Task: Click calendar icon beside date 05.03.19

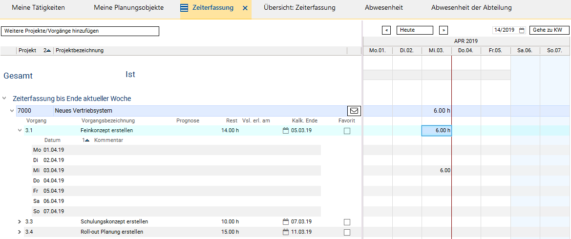Action: tap(286, 130)
